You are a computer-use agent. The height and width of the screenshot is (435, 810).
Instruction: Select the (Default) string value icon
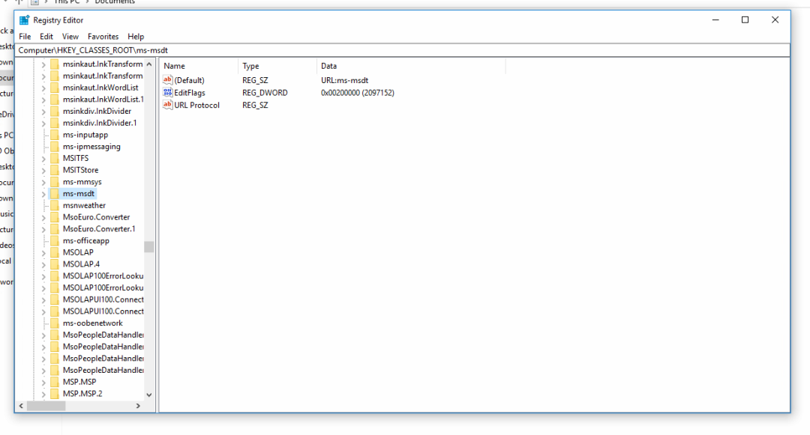167,80
